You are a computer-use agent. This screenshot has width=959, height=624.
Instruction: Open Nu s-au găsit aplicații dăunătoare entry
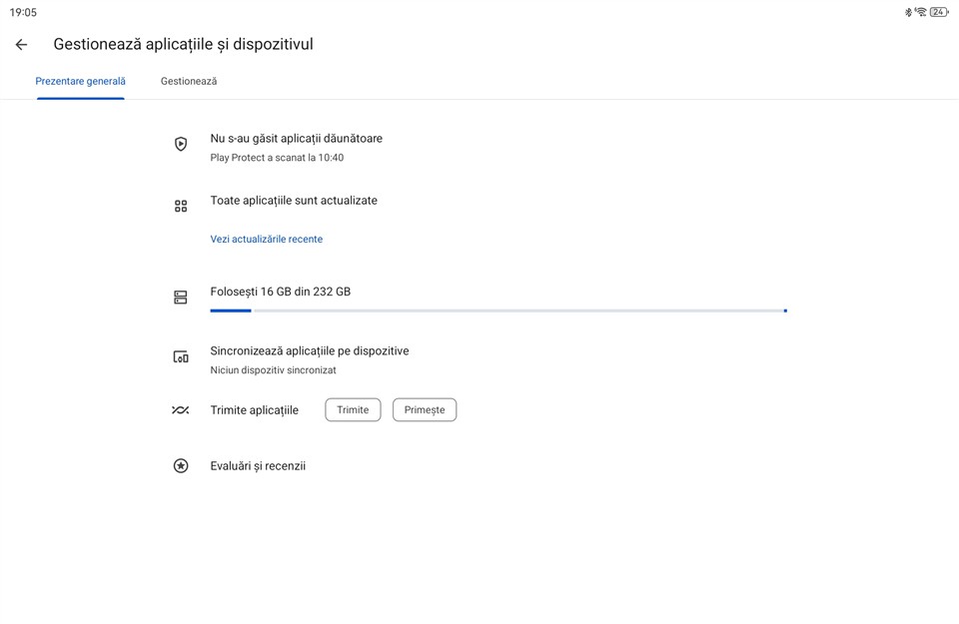click(x=296, y=139)
